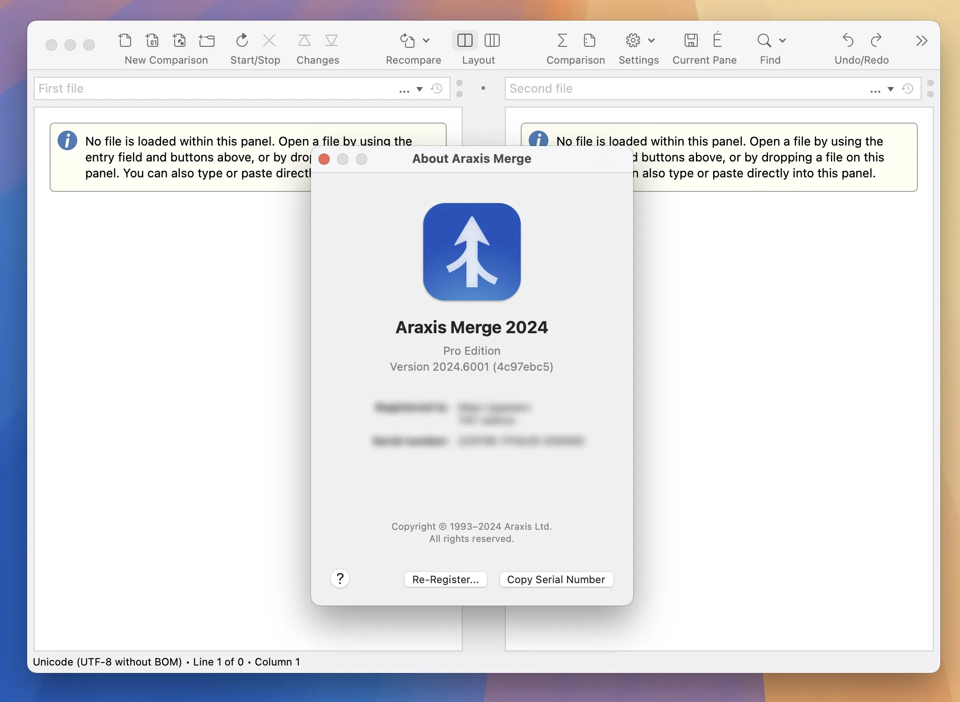Click 'Unicode (UTF-8 without BOM)' status text
960x702 pixels.
(x=107, y=662)
